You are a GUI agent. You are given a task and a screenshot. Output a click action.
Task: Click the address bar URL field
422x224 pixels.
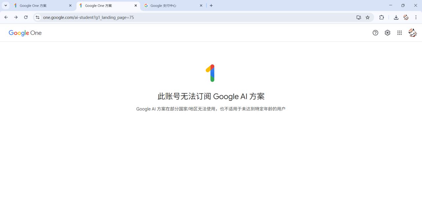(198, 17)
